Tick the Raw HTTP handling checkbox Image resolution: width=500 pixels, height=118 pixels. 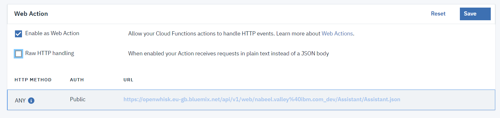pyautogui.click(x=18, y=54)
